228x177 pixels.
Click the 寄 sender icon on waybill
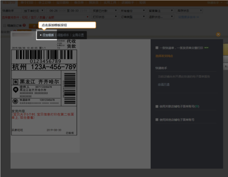[x=15, y=101]
